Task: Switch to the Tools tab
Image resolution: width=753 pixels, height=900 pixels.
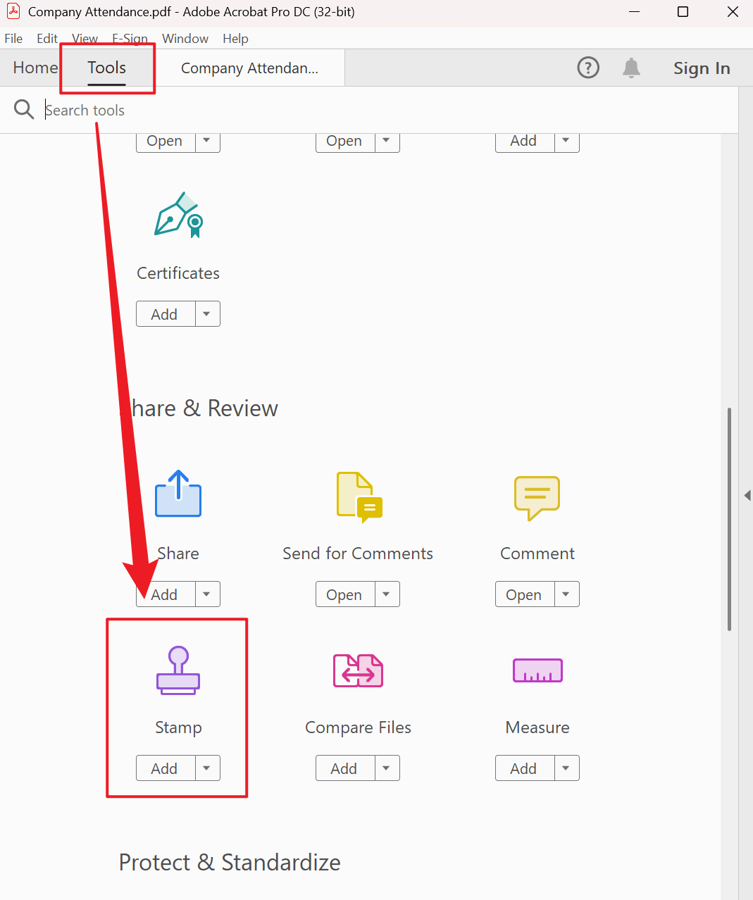Action: coord(106,68)
